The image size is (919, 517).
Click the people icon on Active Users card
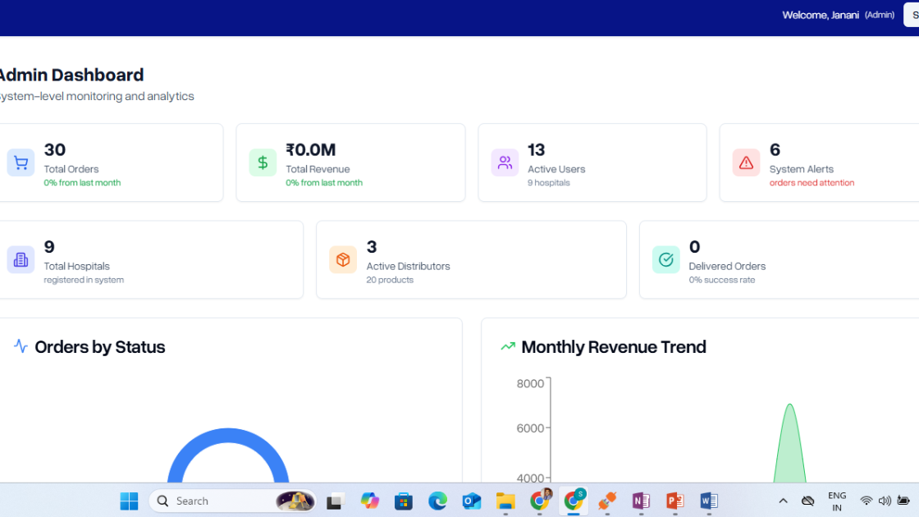pyautogui.click(x=505, y=162)
